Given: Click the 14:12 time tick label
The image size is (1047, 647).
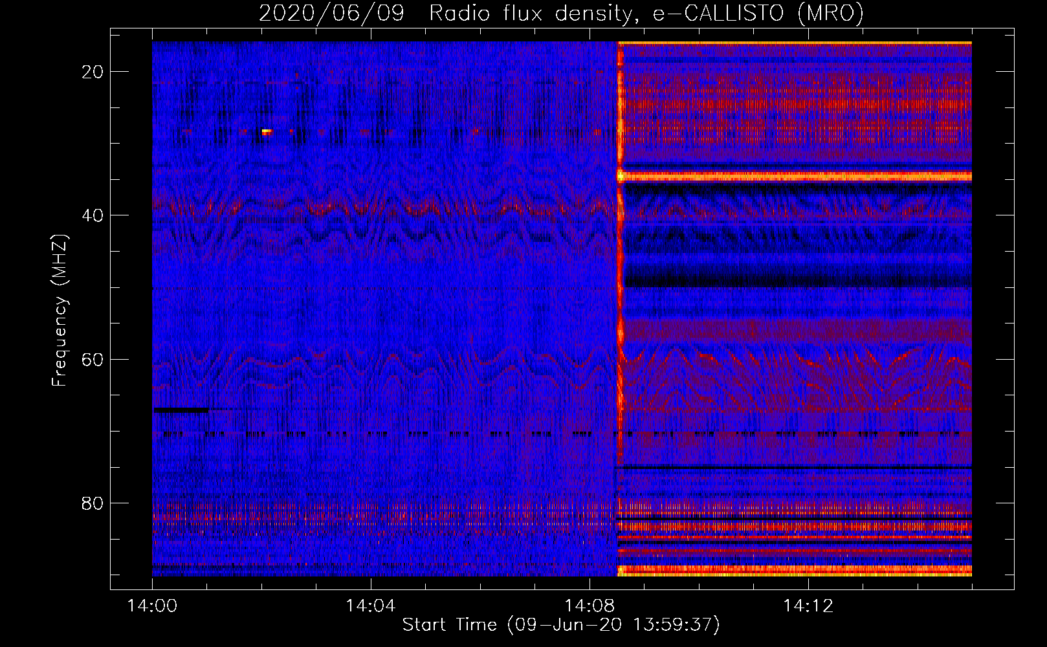Looking at the screenshot, I should pos(808,606).
